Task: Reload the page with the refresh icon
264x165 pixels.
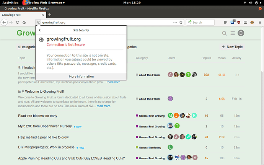Action: (18, 22)
